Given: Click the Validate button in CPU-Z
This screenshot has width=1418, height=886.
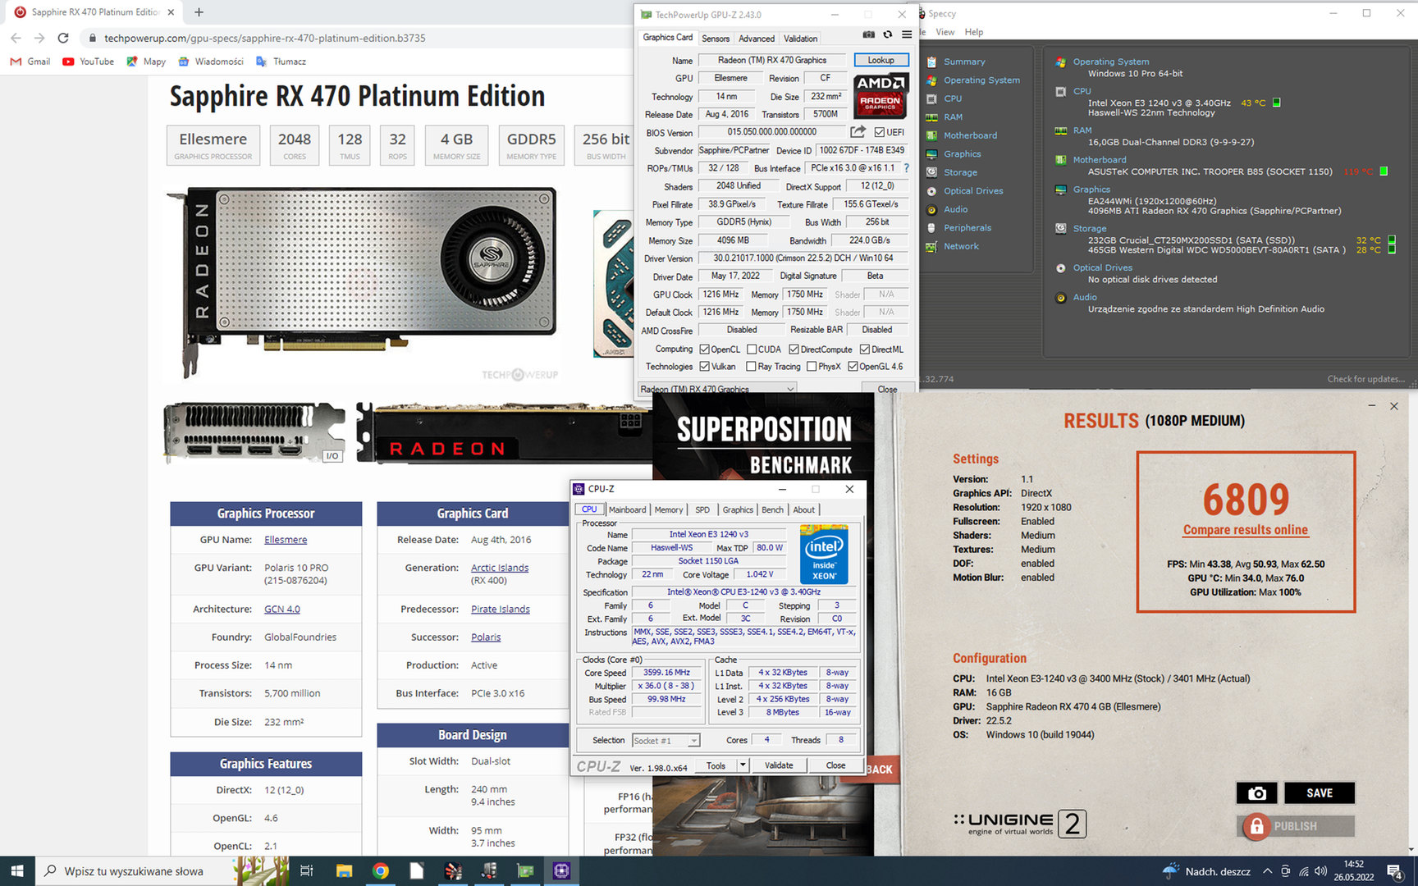Looking at the screenshot, I should 779,765.
